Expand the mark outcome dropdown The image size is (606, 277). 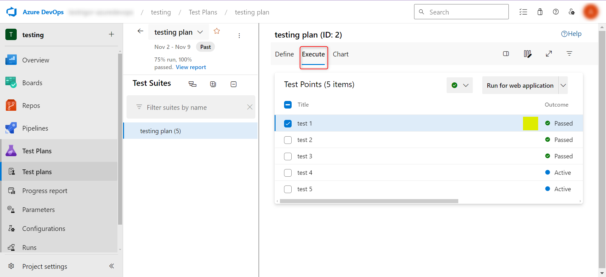[x=466, y=85]
